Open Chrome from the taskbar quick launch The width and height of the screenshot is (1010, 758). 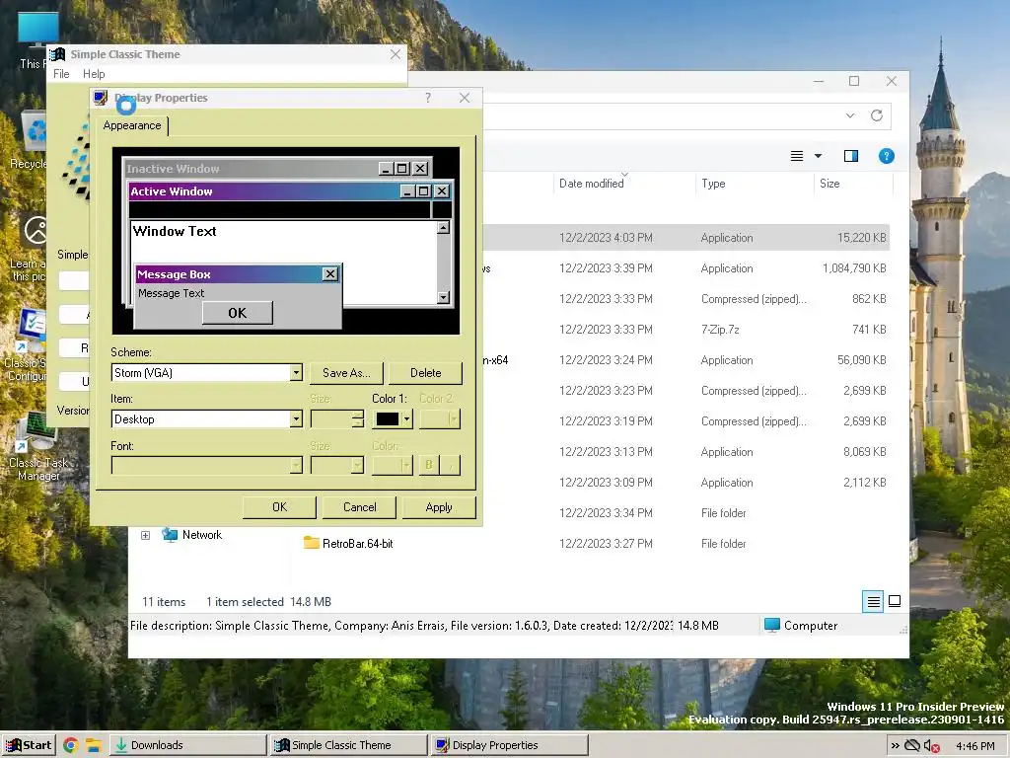point(71,745)
